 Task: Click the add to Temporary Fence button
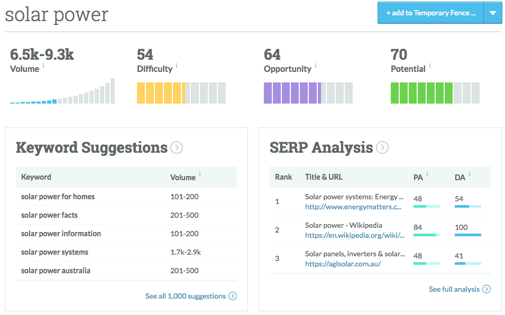tap(430, 13)
